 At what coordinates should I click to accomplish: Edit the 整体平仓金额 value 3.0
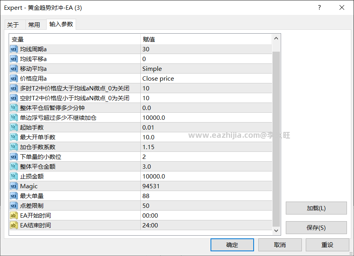coord(206,166)
